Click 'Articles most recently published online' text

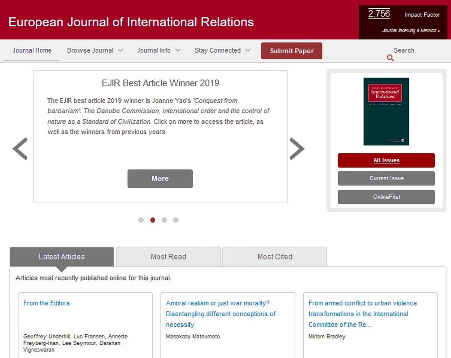pyautogui.click(x=93, y=278)
